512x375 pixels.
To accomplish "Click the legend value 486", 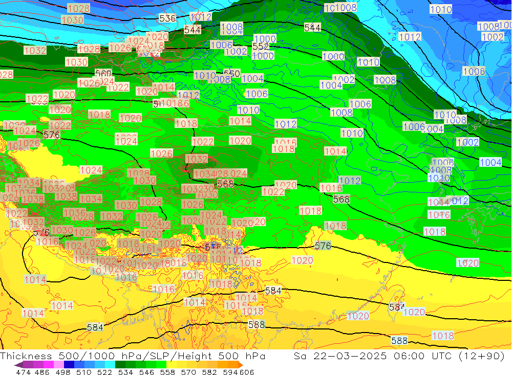I will tap(42, 372).
